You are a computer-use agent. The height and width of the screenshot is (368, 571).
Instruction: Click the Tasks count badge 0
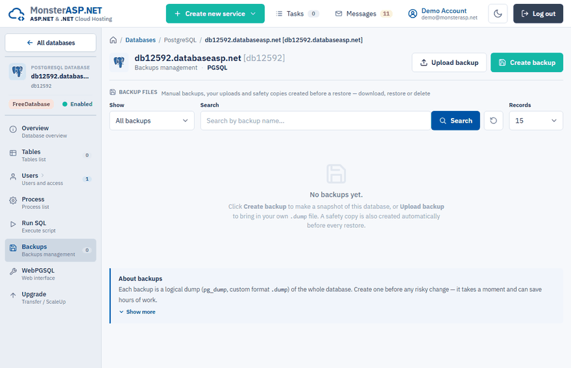coord(313,14)
